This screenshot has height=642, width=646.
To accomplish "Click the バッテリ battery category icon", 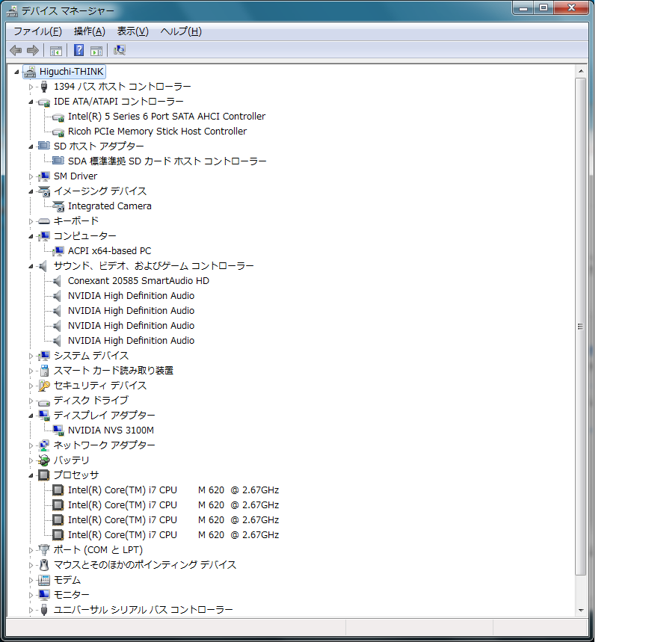I will coord(43,460).
